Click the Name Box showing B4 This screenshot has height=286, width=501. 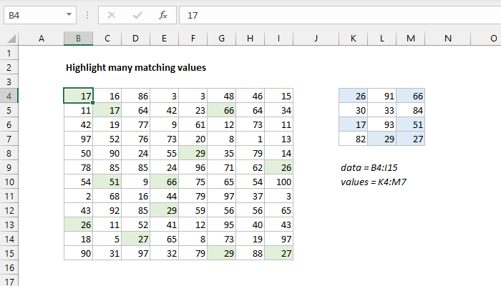point(32,14)
